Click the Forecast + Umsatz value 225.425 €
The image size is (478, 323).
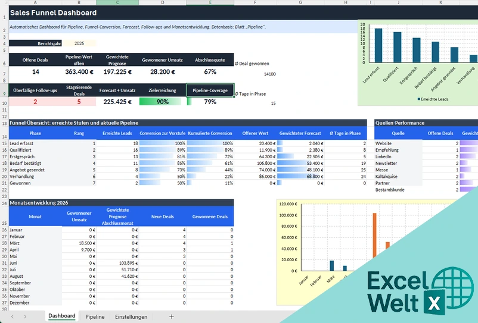click(x=117, y=102)
